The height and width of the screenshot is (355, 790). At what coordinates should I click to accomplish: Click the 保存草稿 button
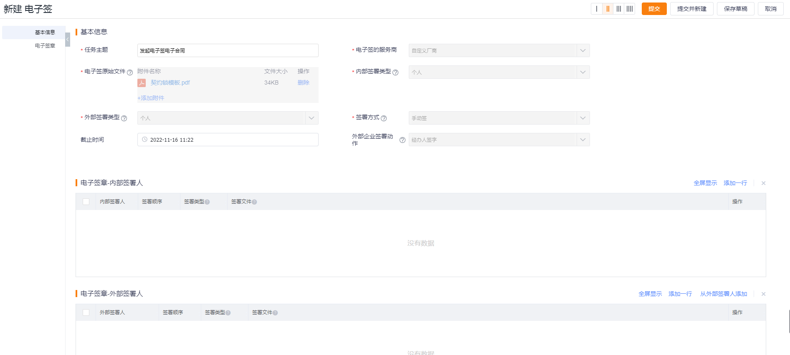tap(735, 9)
